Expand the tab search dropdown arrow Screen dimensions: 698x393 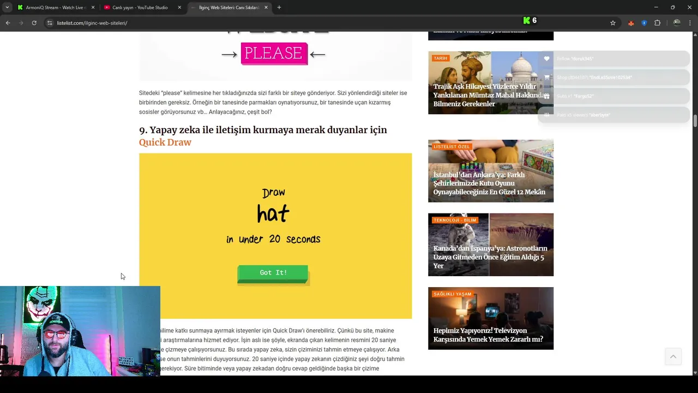(x=7, y=8)
